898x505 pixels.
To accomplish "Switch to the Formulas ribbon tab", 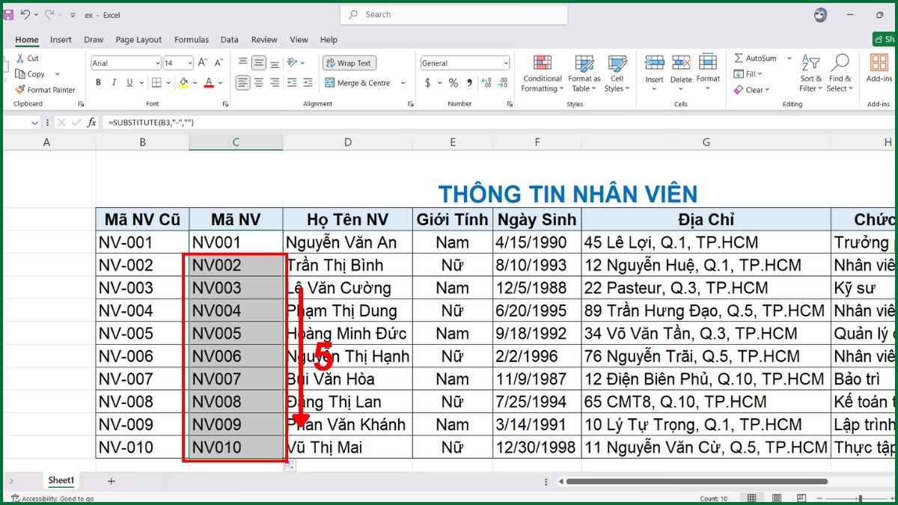I will [192, 40].
